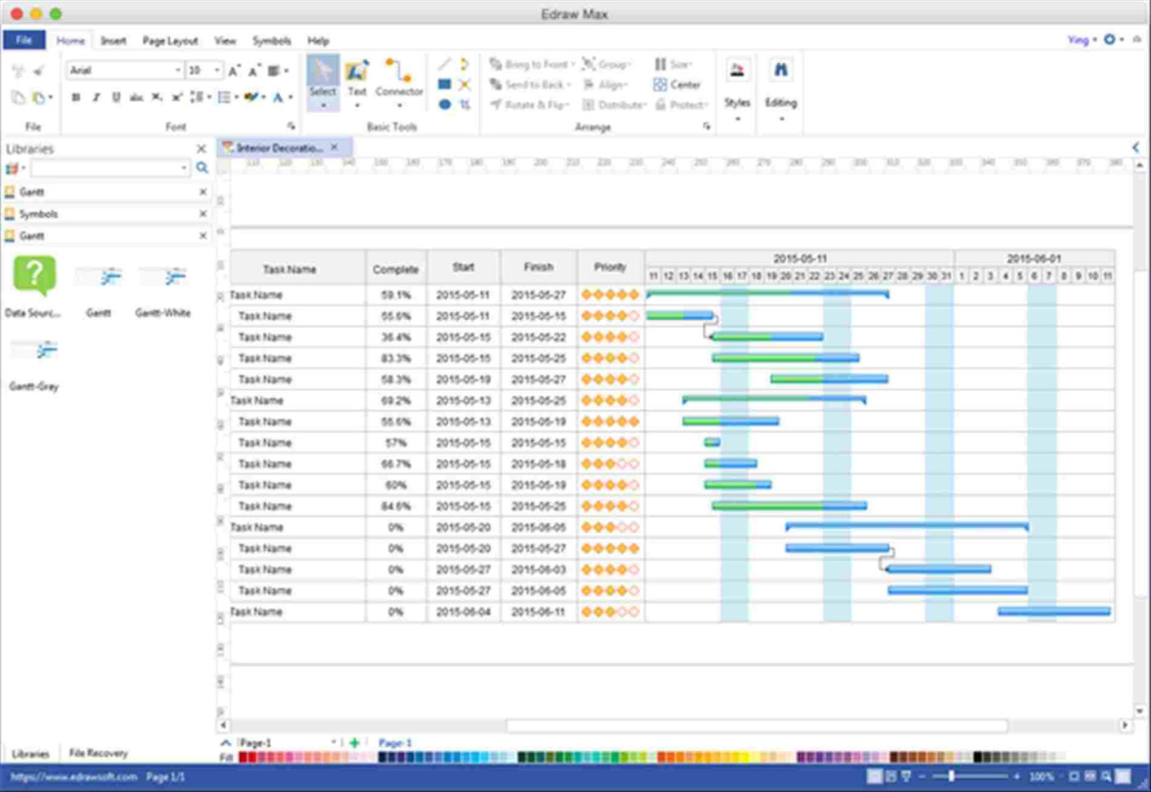Open the File Recovery panel
This screenshot has width=1151, height=792.
coord(97,753)
